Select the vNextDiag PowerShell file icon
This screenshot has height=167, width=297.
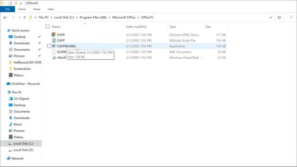54,58
